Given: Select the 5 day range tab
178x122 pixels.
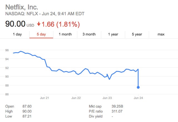Looking at the screenshot, I should coord(41,34).
